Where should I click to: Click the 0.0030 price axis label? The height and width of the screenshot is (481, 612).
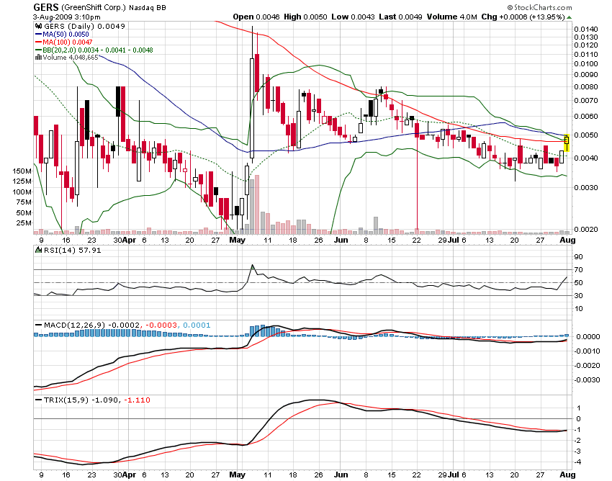586,187
